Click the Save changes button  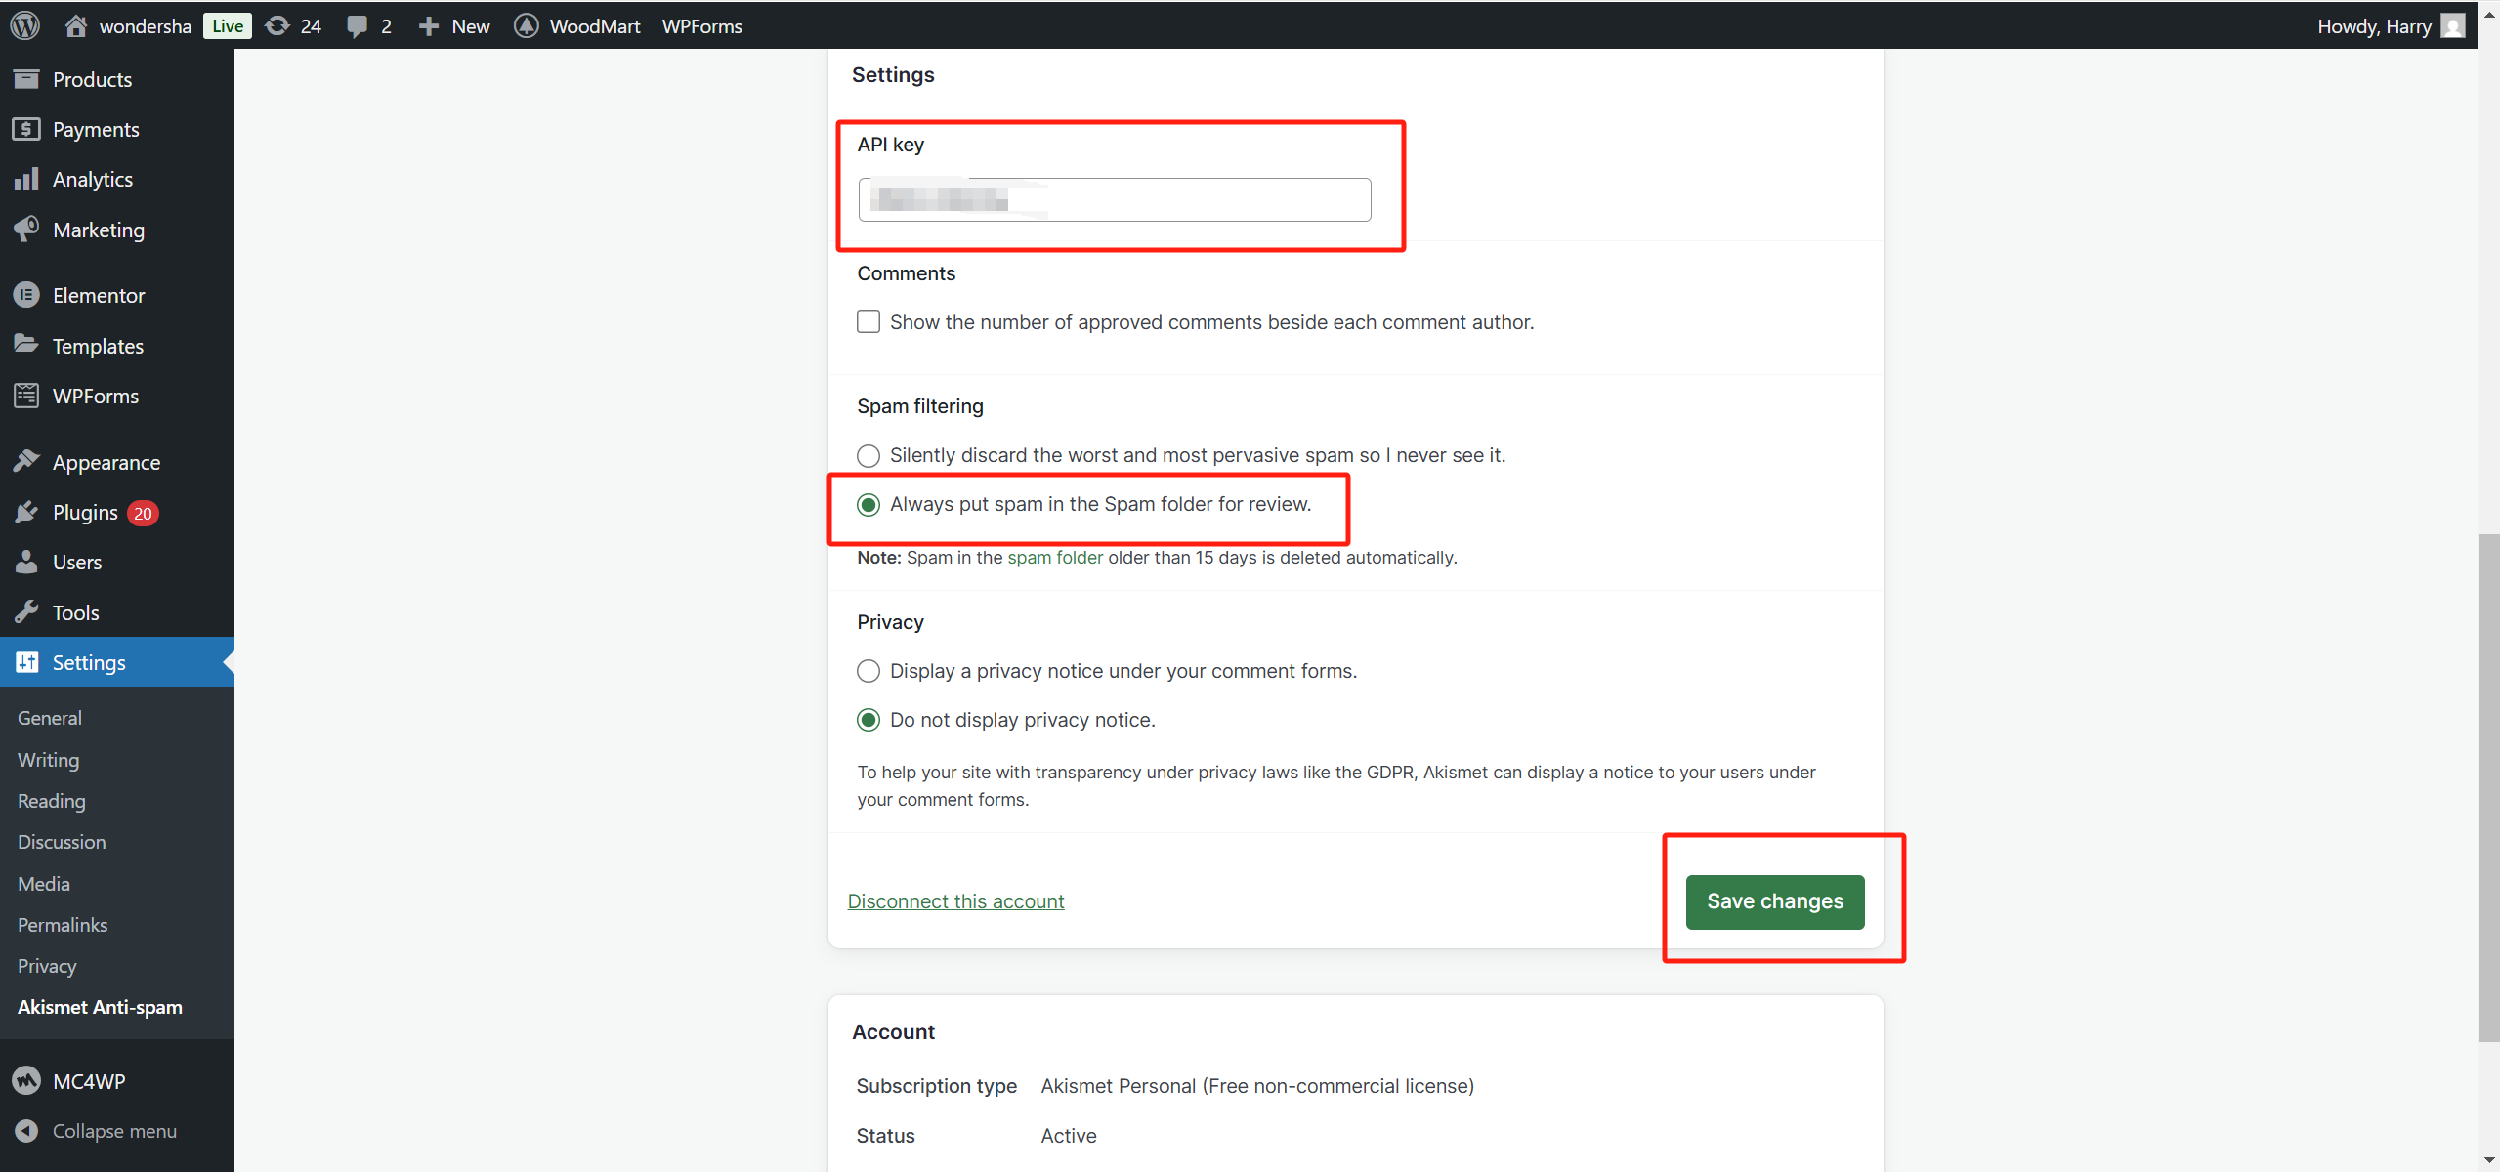coord(1774,901)
